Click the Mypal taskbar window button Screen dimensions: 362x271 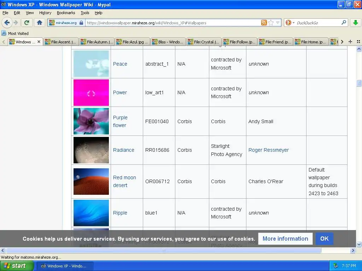click(x=65, y=266)
